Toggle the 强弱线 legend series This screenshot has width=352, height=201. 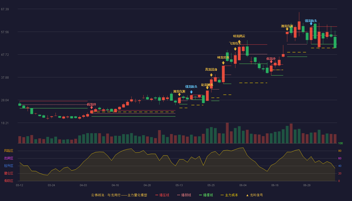tap(184, 195)
